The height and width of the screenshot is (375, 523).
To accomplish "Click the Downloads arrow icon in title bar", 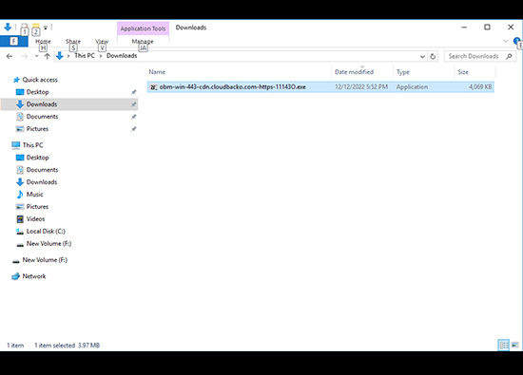I will click(8, 27).
